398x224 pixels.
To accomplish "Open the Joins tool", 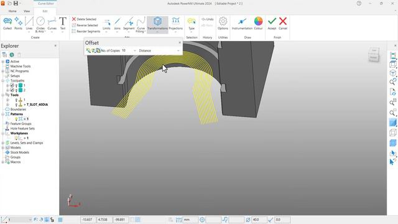I will [x=117, y=25].
